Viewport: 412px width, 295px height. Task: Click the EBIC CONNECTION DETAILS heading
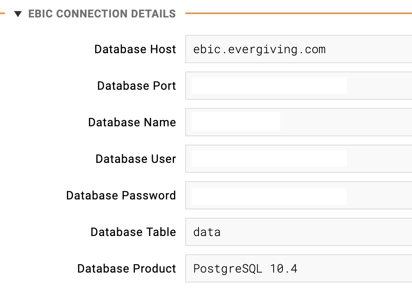(102, 14)
